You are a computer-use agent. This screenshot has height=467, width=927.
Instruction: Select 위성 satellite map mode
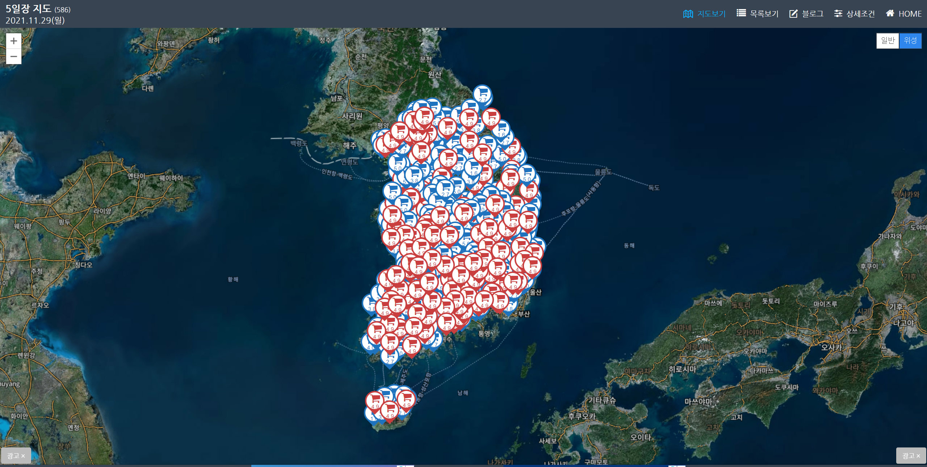tap(910, 41)
